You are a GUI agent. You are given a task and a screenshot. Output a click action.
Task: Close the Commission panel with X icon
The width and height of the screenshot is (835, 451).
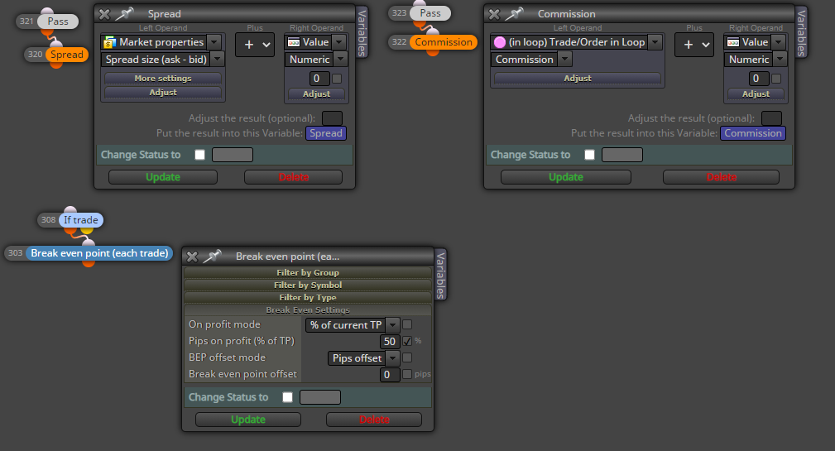click(x=494, y=14)
